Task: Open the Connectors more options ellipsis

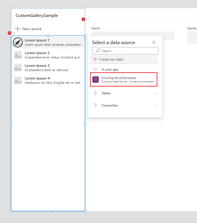Action: point(156,106)
